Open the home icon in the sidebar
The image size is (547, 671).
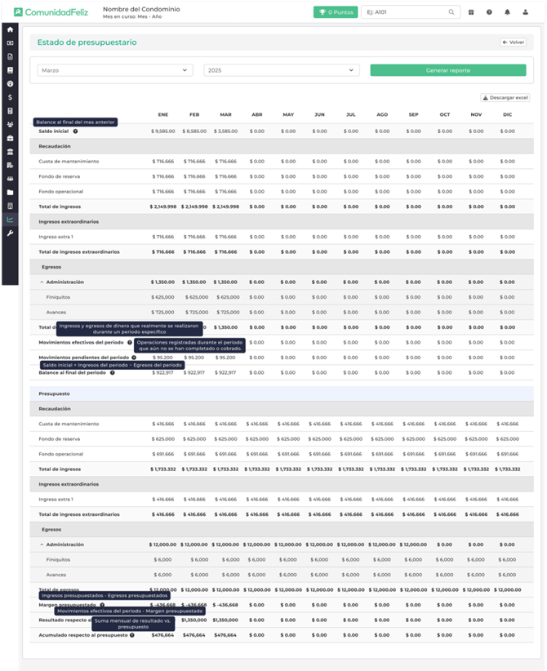click(10, 29)
